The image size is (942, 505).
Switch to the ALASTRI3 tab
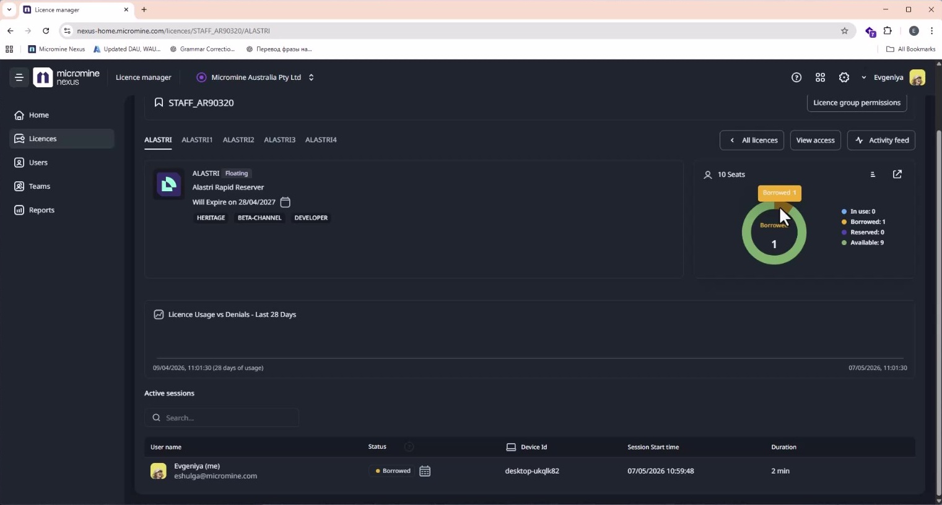pos(279,140)
